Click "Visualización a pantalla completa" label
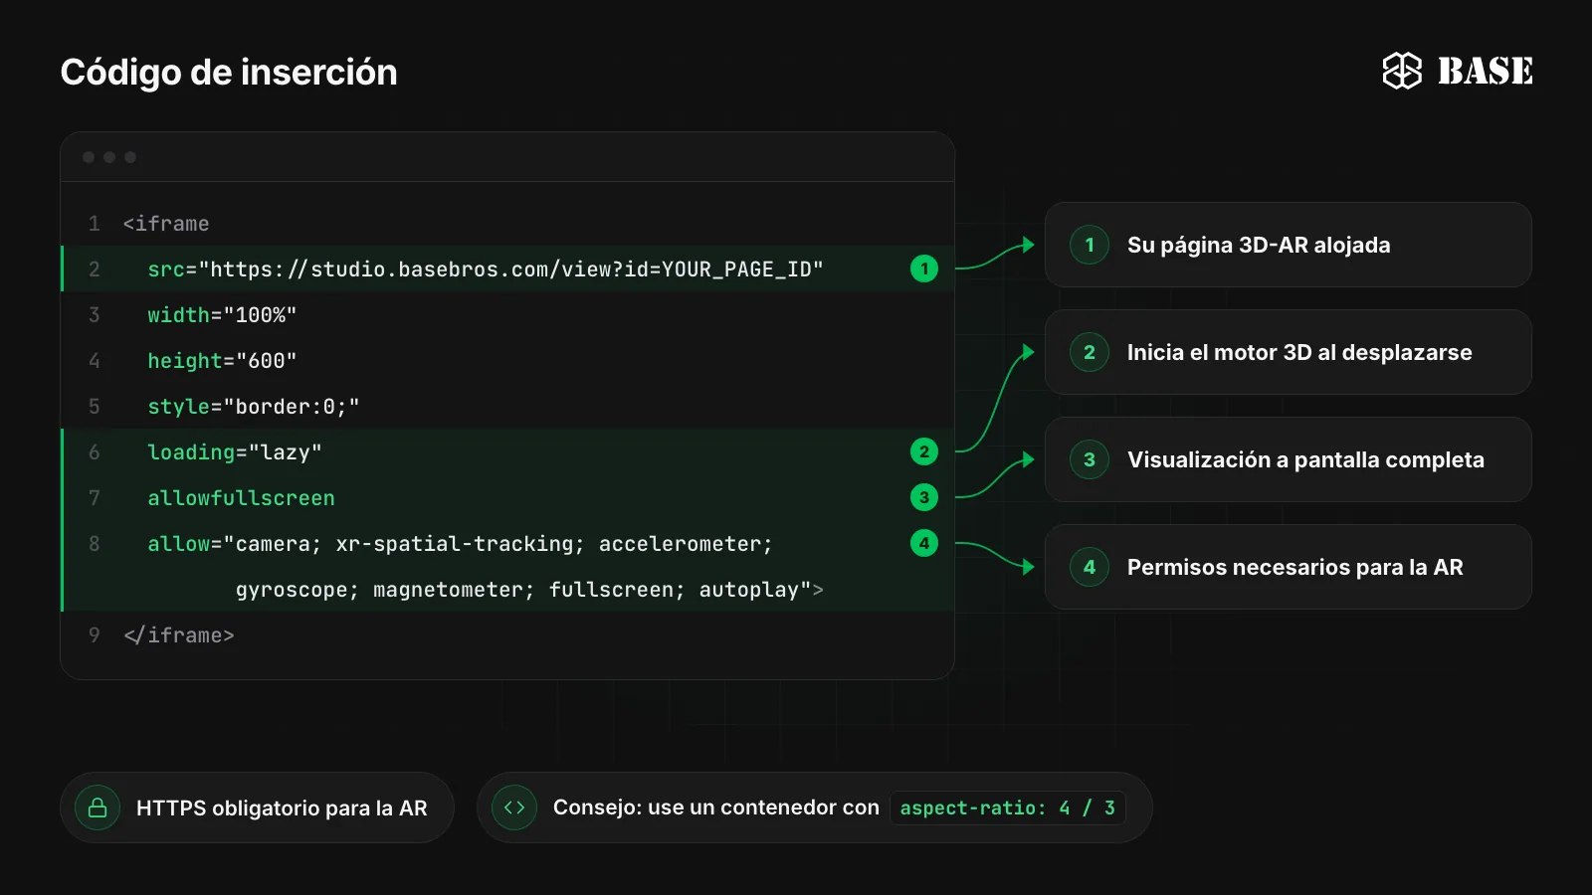The height and width of the screenshot is (895, 1592). (x=1305, y=459)
